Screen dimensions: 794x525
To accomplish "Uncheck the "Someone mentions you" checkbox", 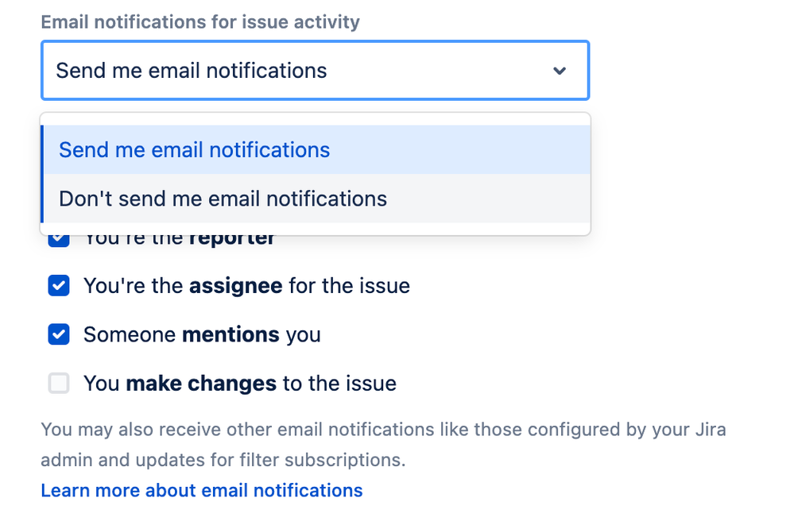I will pos(59,334).
